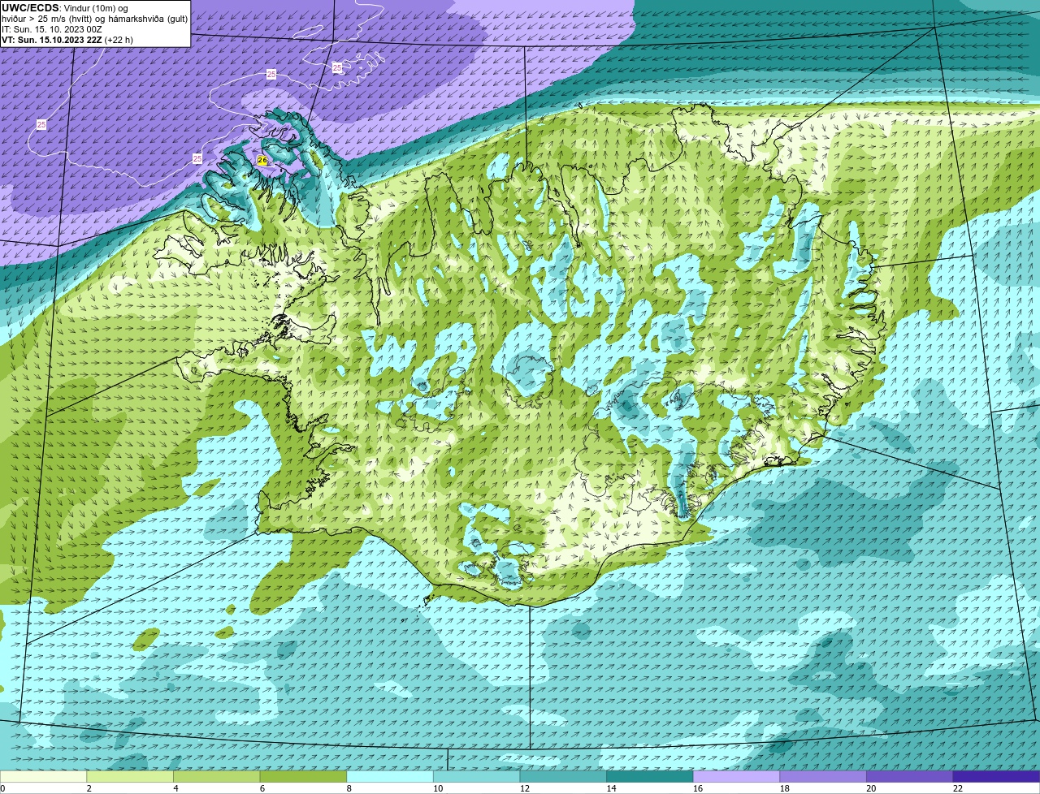This screenshot has height=794, width=1040.
Task: Pick the 18–20 m/s purple swatch
Action: coord(823,776)
